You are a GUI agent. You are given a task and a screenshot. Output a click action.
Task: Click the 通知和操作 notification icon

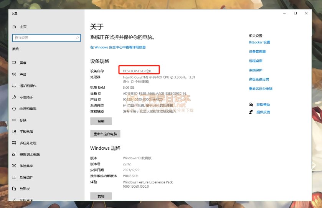(x=14, y=86)
